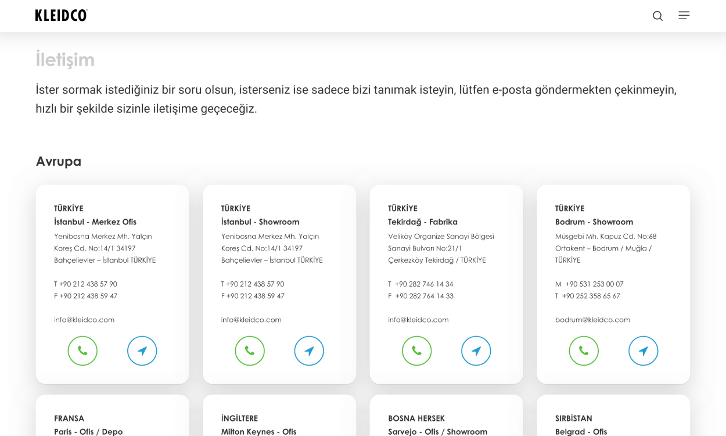Select the Milton Keynes - Ofis card
The image size is (726, 436).
click(258, 431)
